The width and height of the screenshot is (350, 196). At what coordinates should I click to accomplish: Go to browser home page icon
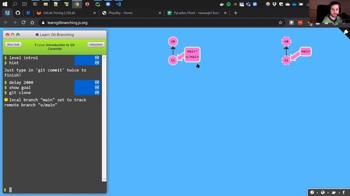(32, 23)
